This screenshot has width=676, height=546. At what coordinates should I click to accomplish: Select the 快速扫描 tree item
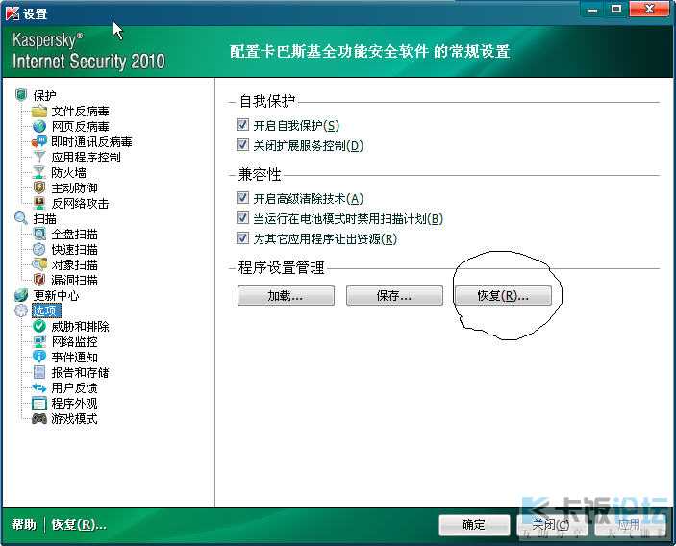coord(75,250)
